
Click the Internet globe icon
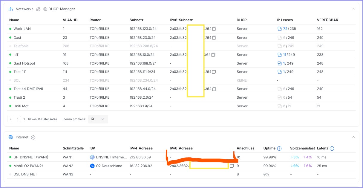[11, 137]
